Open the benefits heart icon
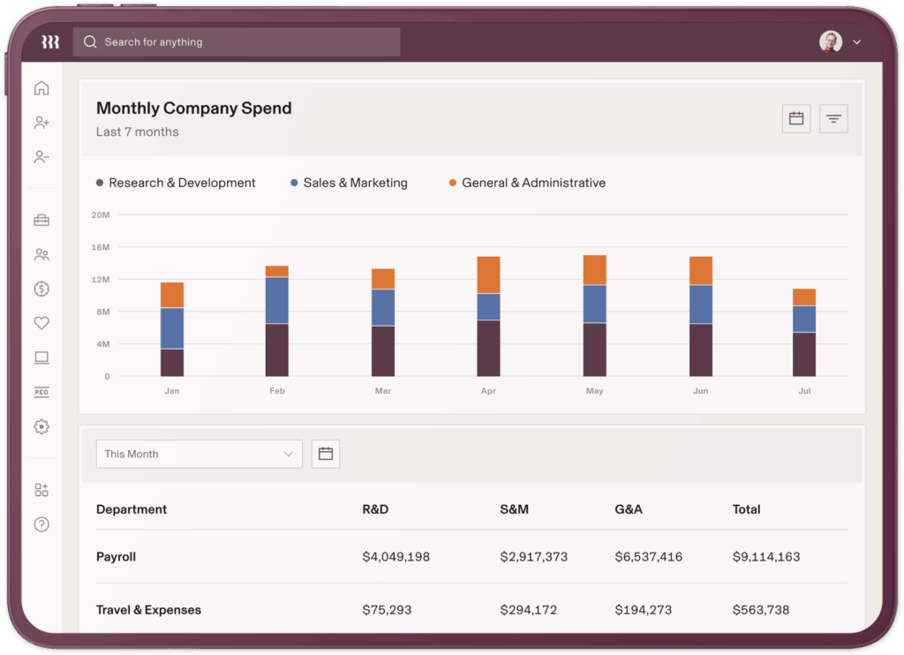This screenshot has width=904, height=655. point(41,323)
